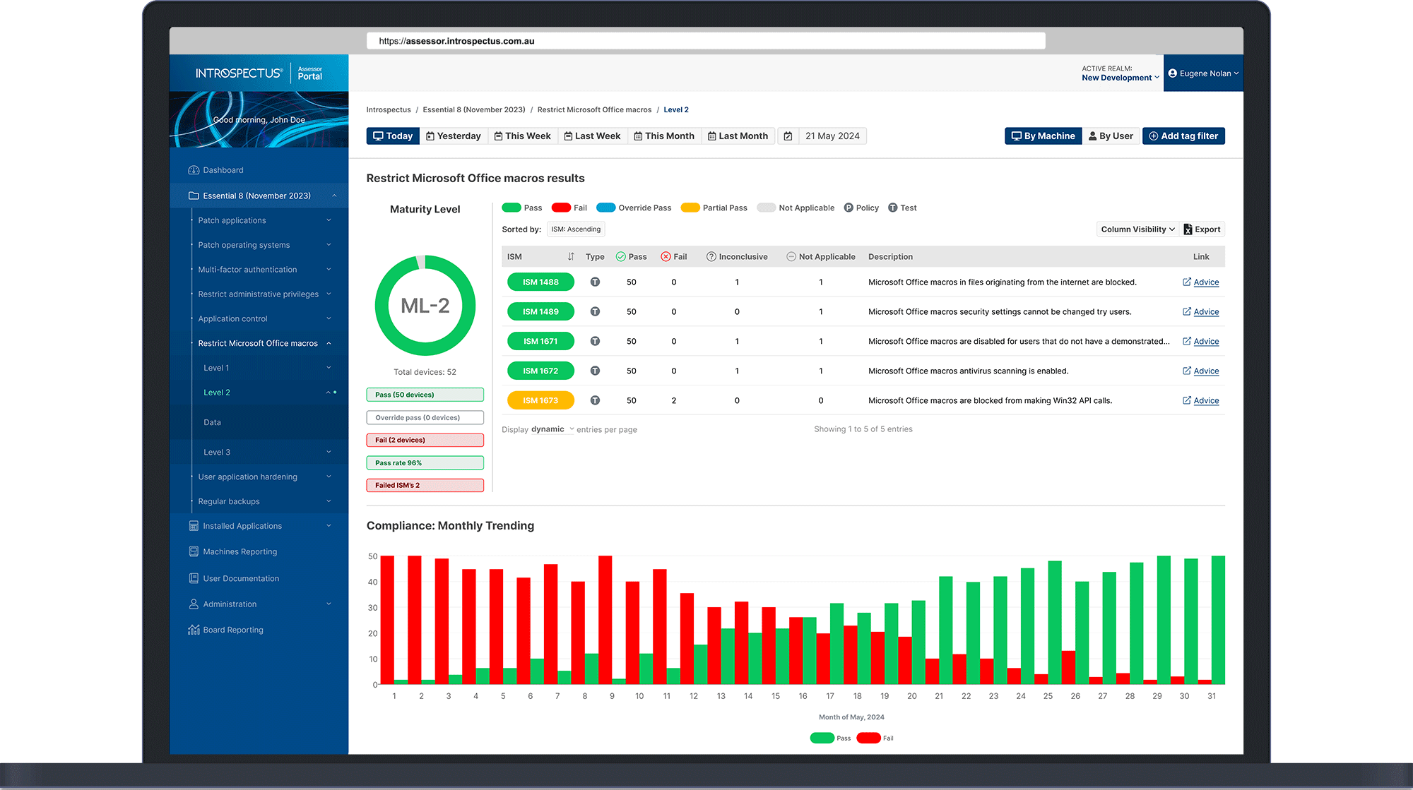This screenshot has width=1413, height=790.
Task: Click the Test type icon for ISM 1488
Action: (595, 282)
